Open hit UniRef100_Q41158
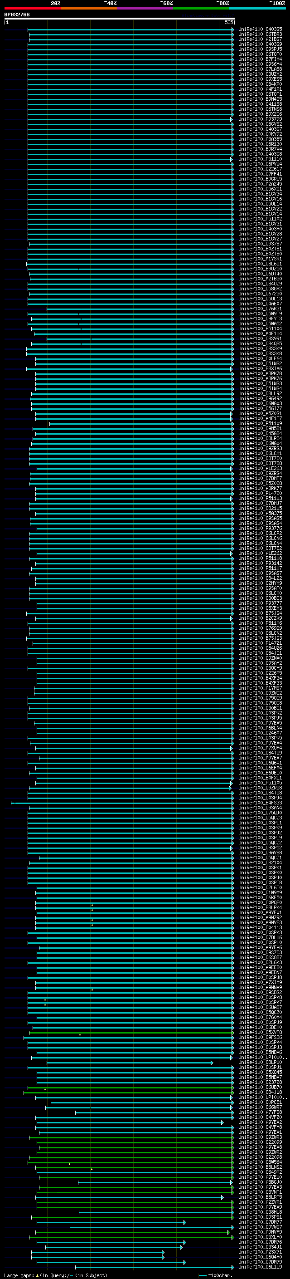The height and width of the screenshot is (1279, 290). point(260,104)
